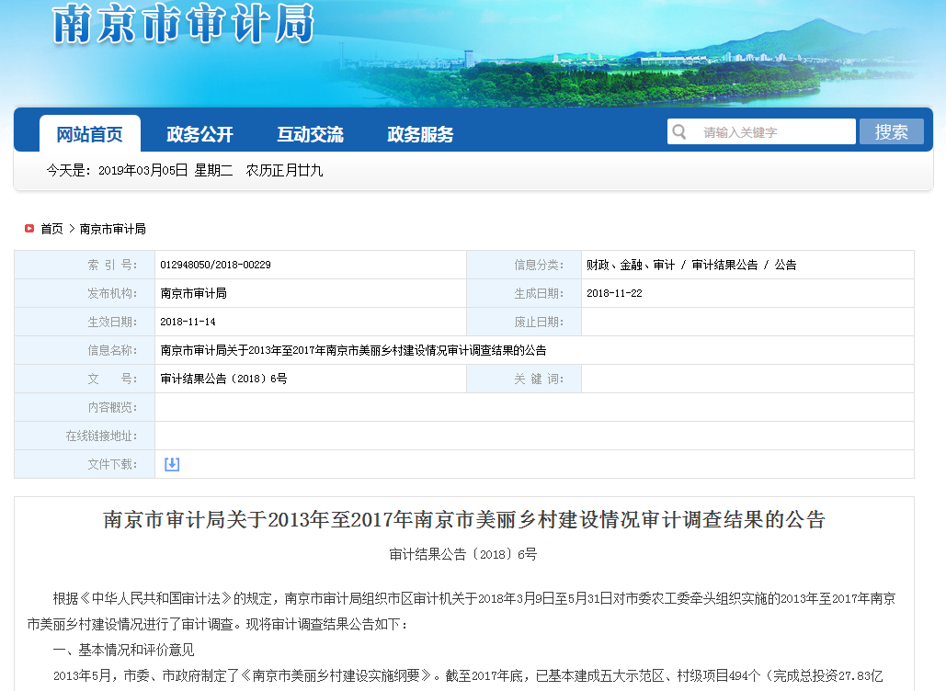The height and width of the screenshot is (691, 946).
Task: Select the index number 012948050/2018-00229
Action: tap(215, 265)
